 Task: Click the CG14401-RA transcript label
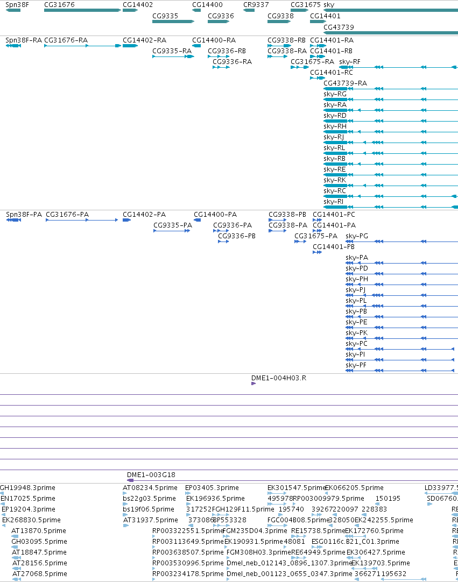click(332, 40)
